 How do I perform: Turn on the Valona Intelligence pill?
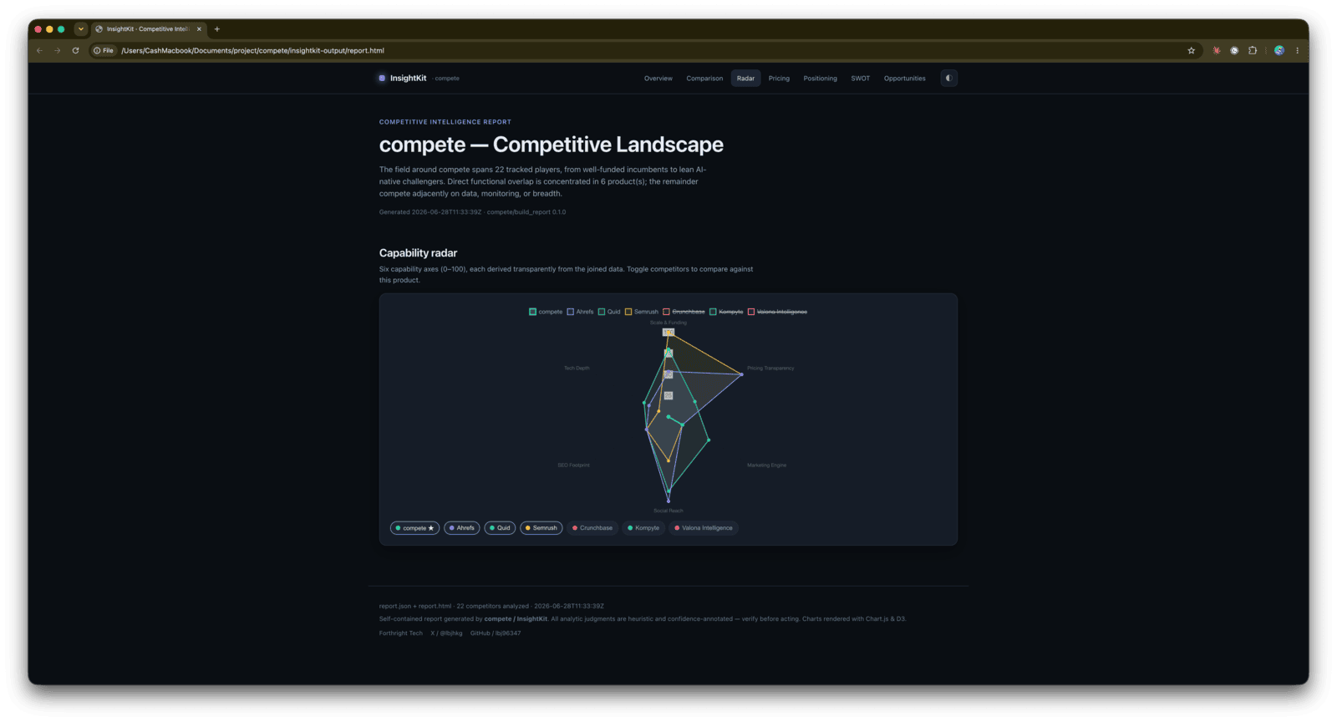[704, 528]
